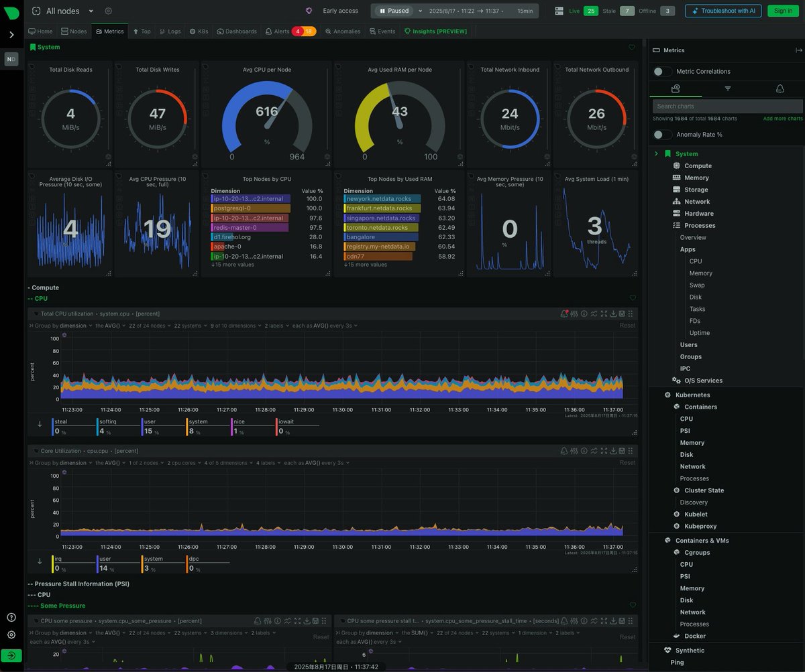Switch to the Events tab
Image resolution: width=805 pixels, height=672 pixels.
[383, 31]
